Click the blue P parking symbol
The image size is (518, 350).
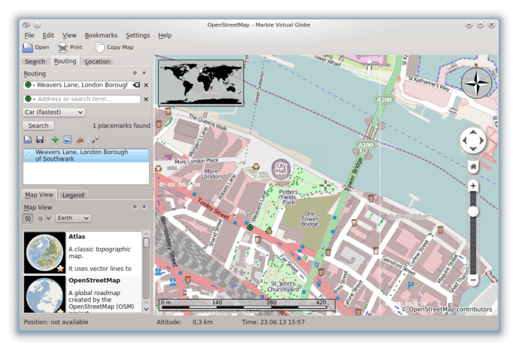pos(411,285)
